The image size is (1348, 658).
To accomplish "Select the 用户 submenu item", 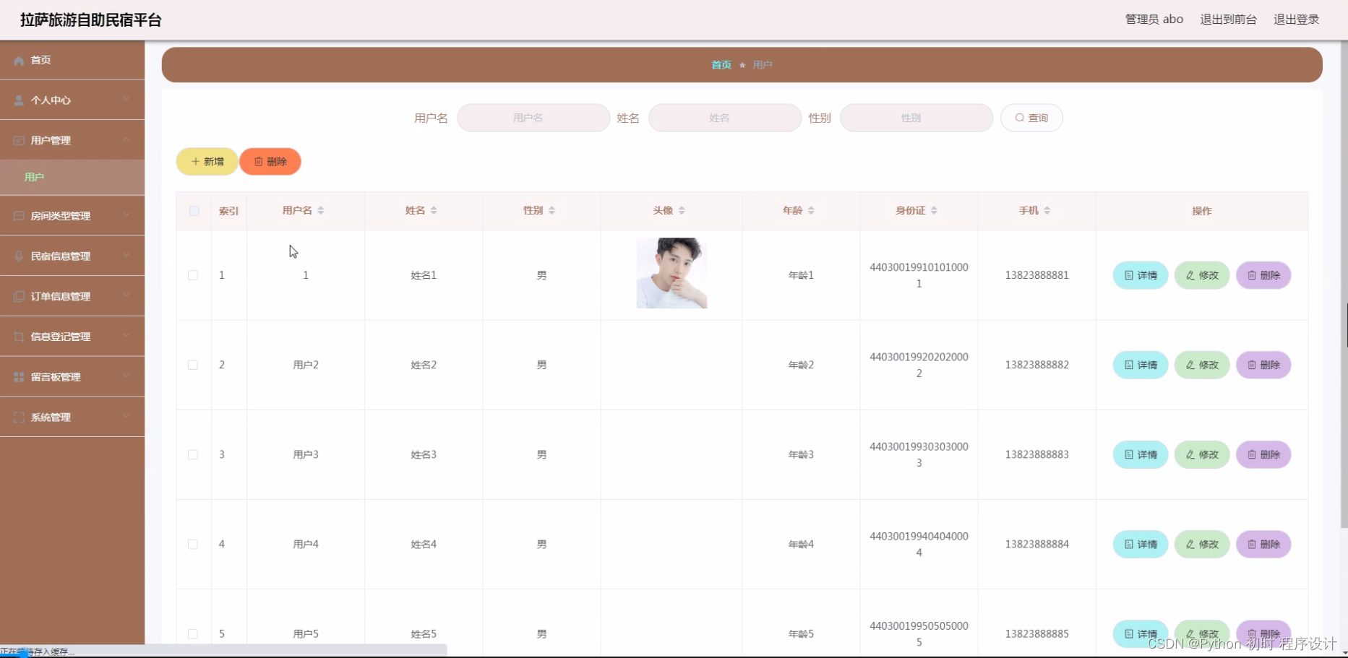I will 72,177.
